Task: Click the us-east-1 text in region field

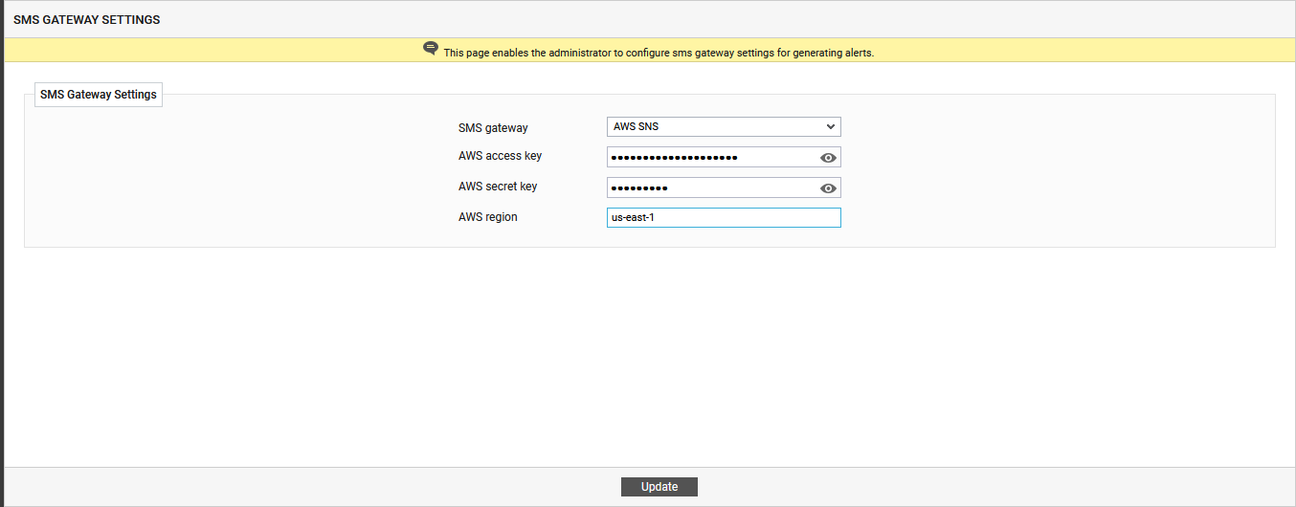Action: (633, 218)
